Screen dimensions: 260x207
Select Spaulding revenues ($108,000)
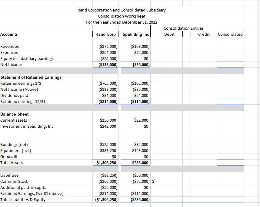coord(140,46)
